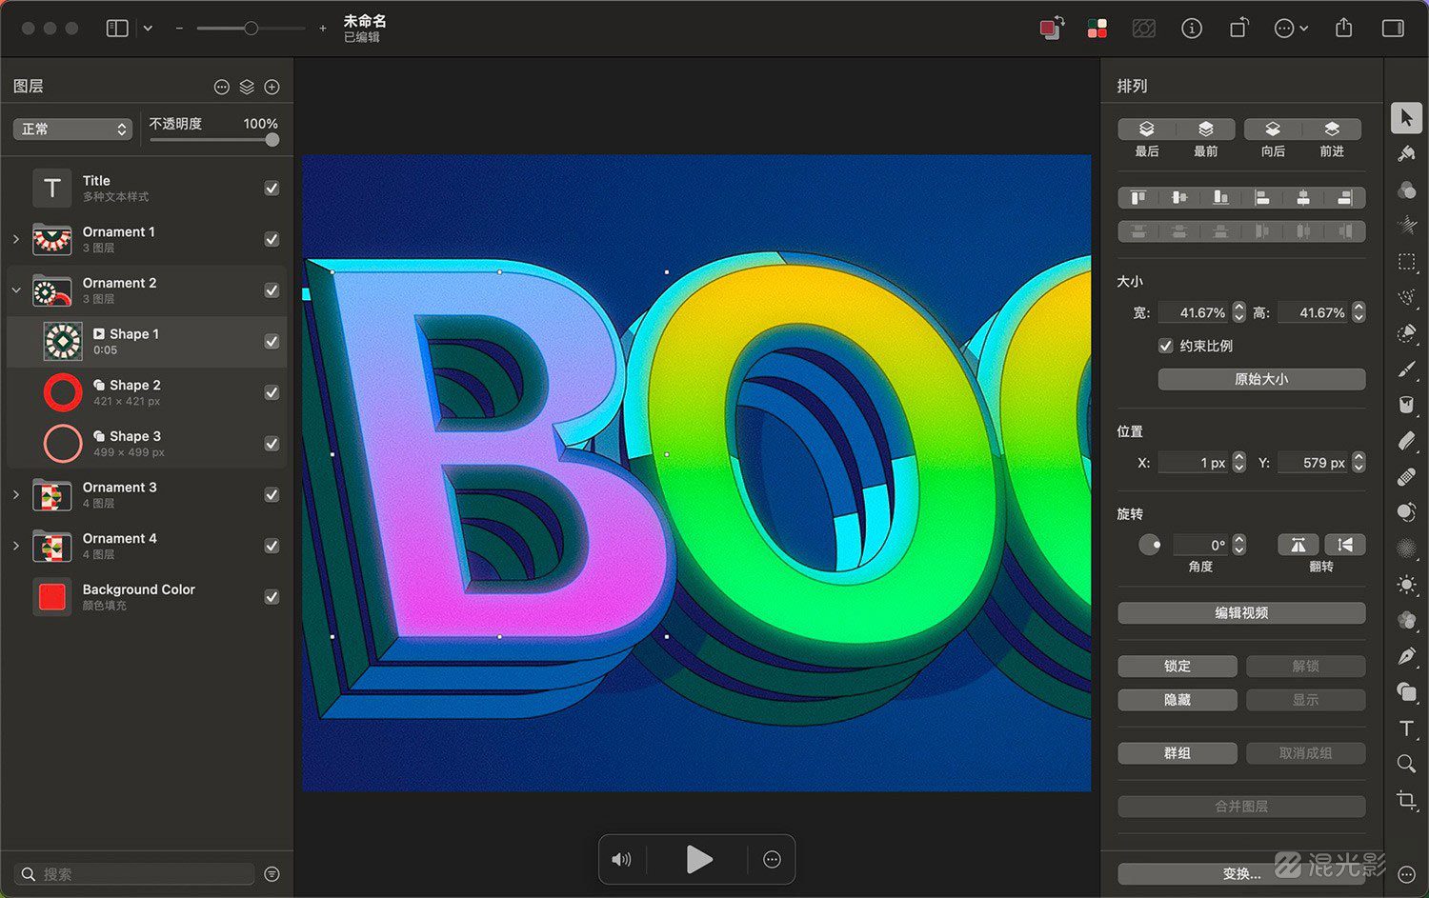
Task: Uncheck Background Color layer visibility
Action: coord(272,597)
